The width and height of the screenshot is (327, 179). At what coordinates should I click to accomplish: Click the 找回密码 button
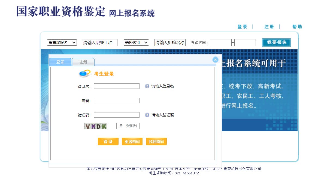pos(156,142)
